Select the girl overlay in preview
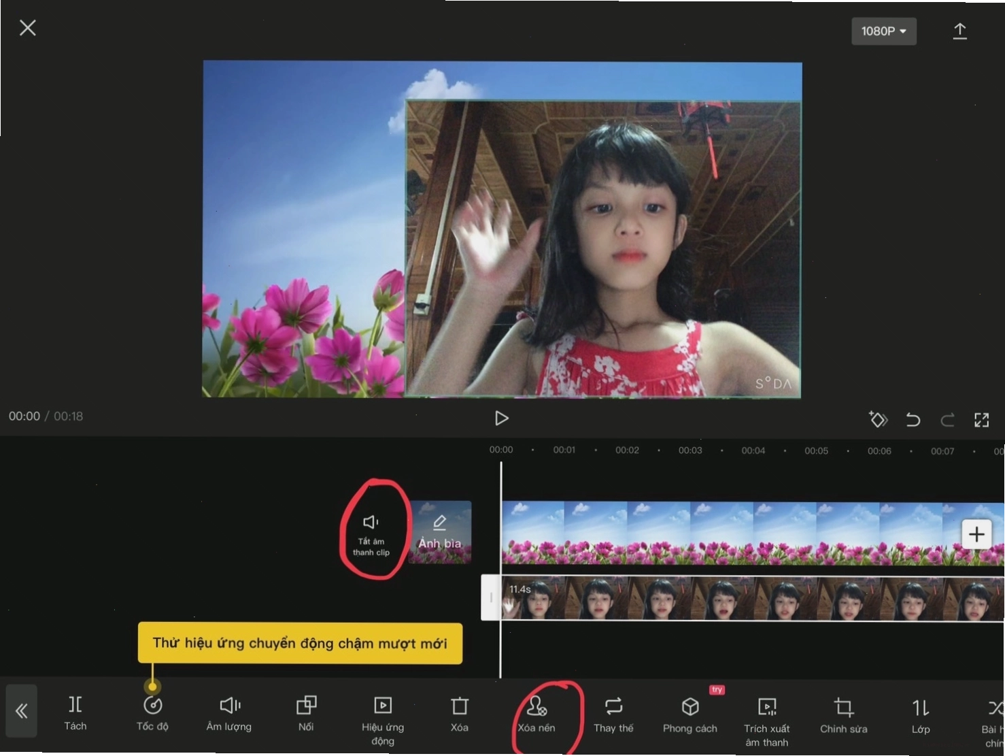This screenshot has height=756, width=1005. pyautogui.click(x=603, y=249)
